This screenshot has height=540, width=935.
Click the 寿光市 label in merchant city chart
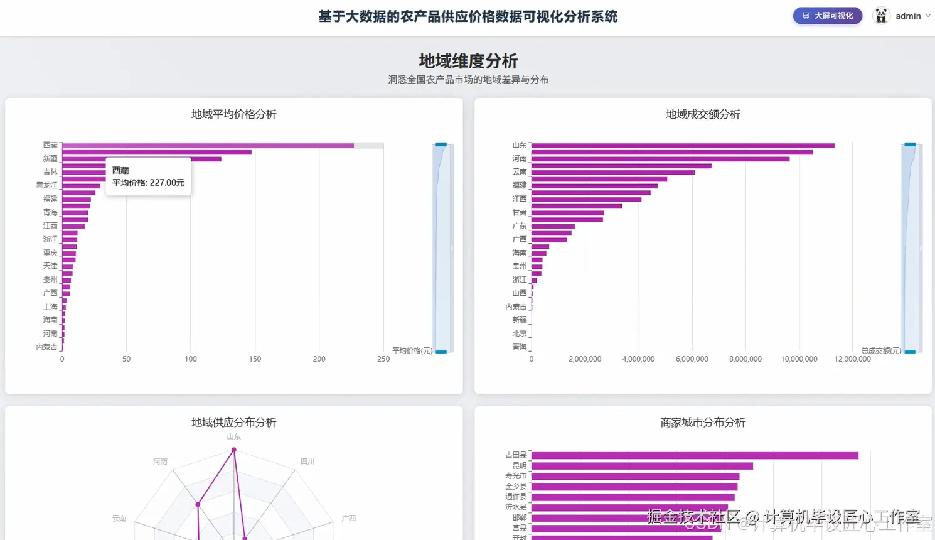[x=516, y=476]
